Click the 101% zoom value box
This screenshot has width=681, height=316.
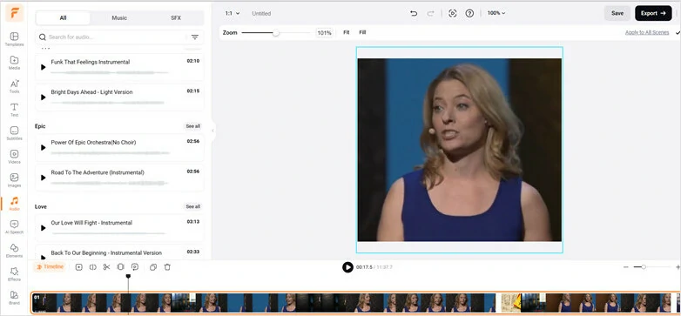click(x=324, y=32)
